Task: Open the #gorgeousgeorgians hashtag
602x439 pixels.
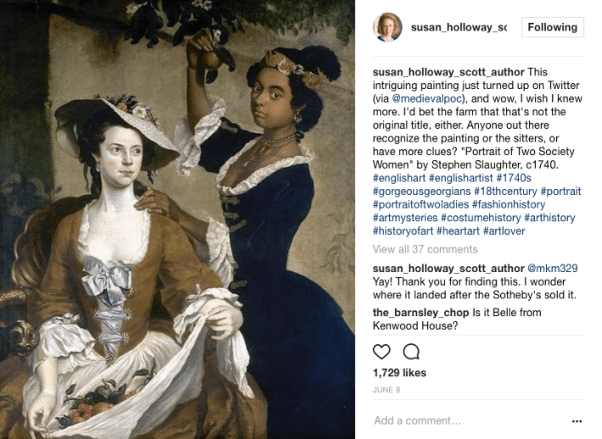Action: [421, 191]
